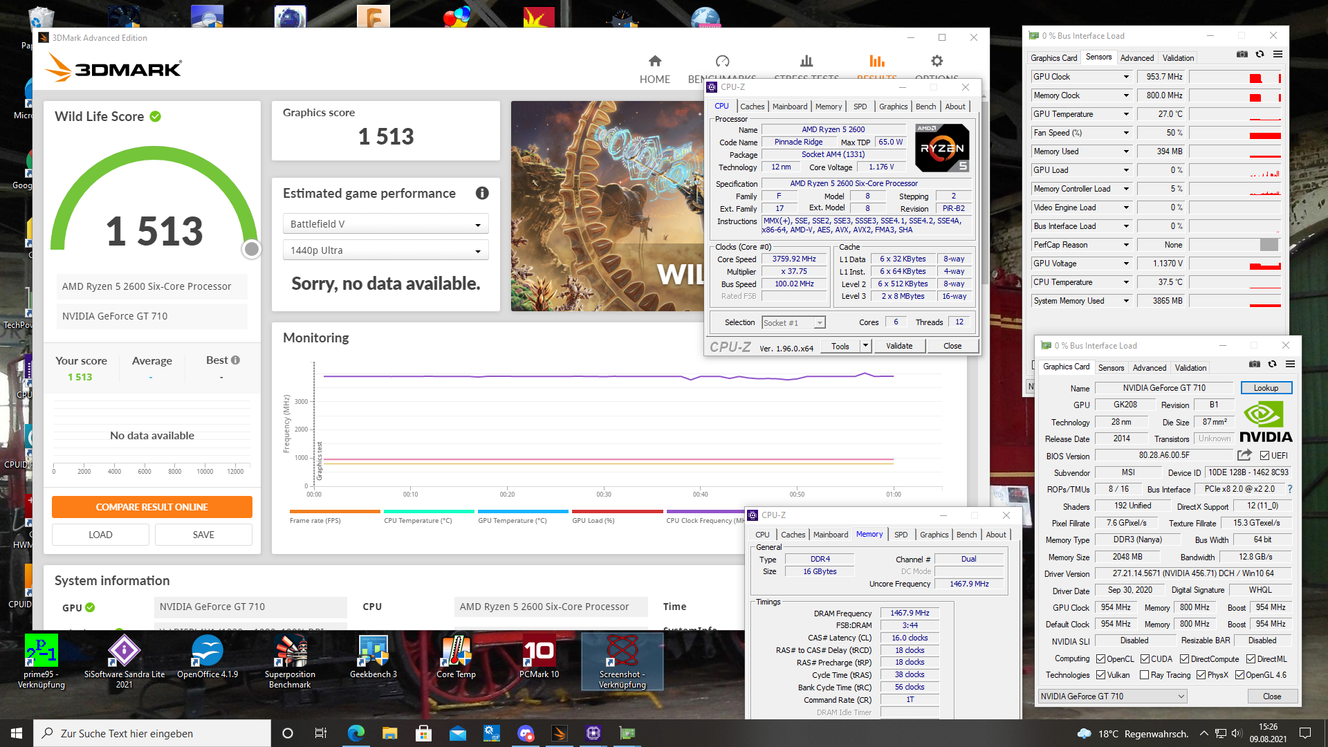Open Validation tab in lower GPU-Z
This screenshot has height=747, width=1328.
point(1190,368)
